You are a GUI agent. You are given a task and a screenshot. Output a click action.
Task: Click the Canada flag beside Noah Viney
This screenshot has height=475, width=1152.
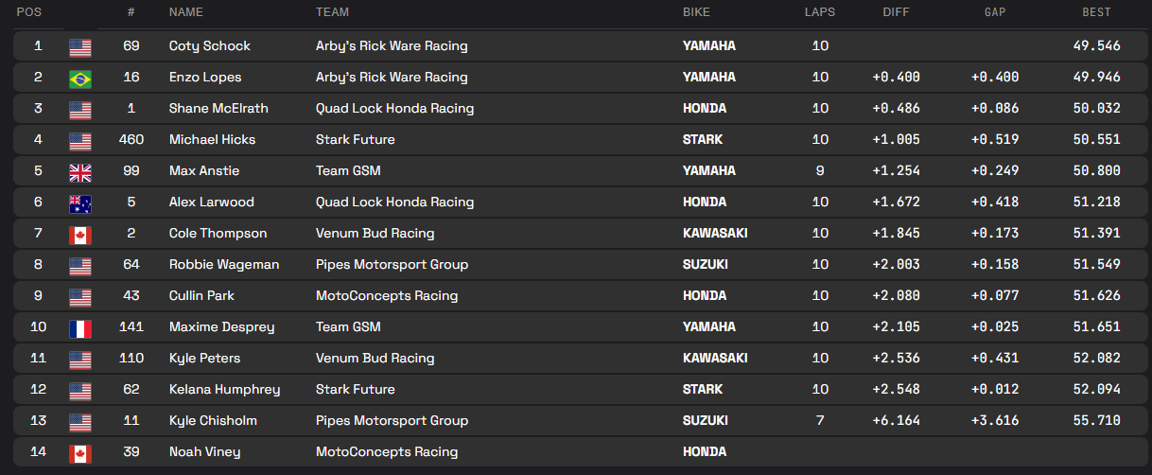pos(80,452)
